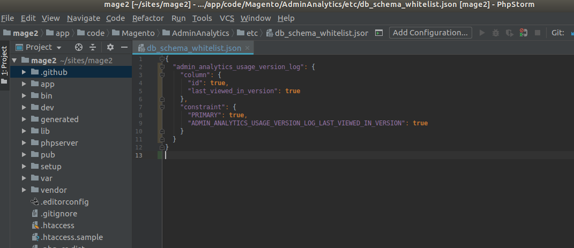Click etc breadcrumb in navigation bar

pyautogui.click(x=248, y=33)
